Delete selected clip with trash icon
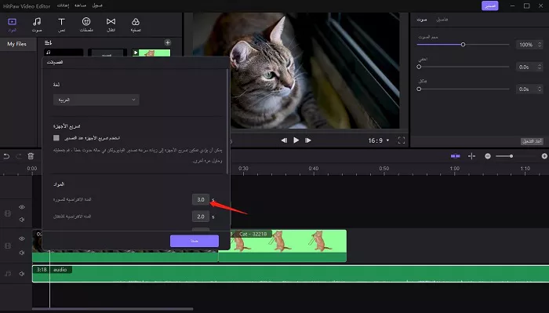 point(31,156)
